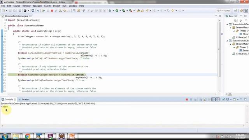Select the Debug view tab

tap(231, 16)
